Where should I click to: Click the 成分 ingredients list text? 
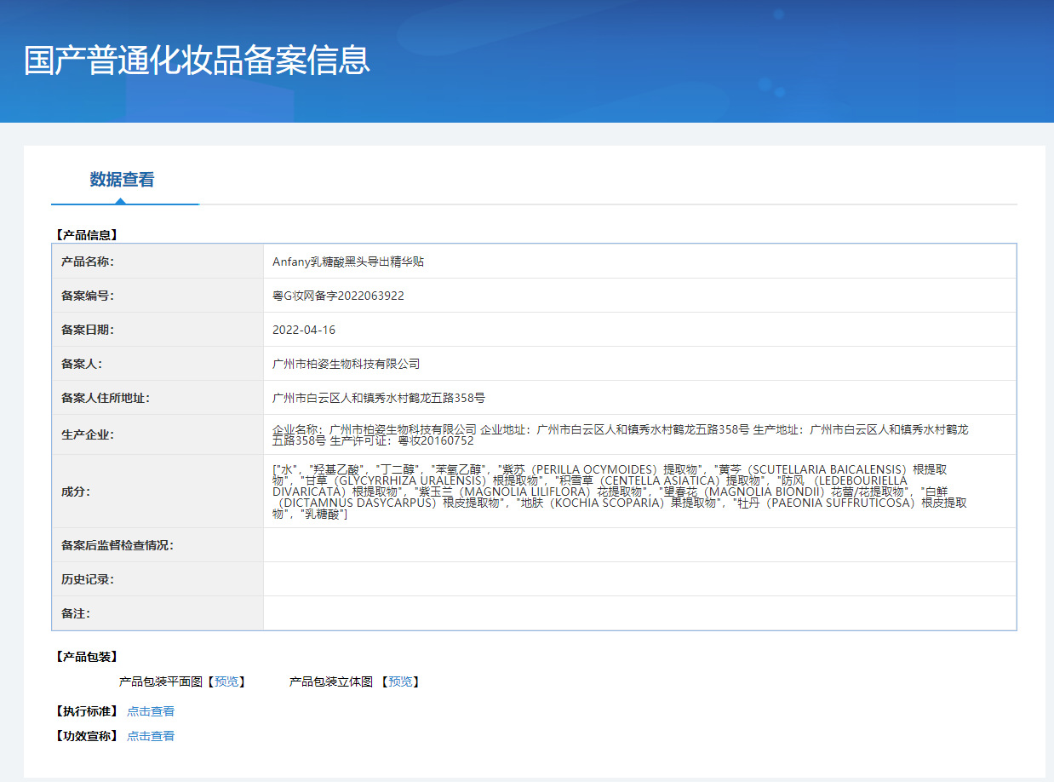(x=620, y=492)
